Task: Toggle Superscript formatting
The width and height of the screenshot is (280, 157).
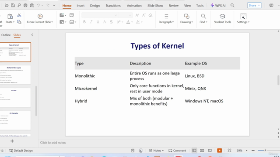Action: (x=119, y=22)
